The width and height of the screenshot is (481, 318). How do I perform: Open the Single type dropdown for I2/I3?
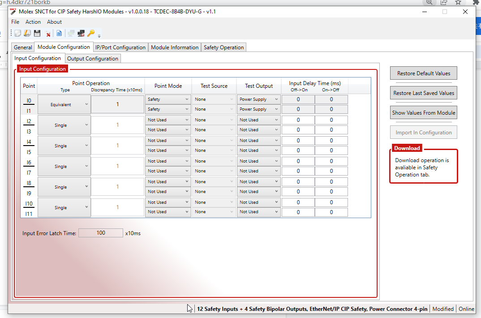pos(64,125)
